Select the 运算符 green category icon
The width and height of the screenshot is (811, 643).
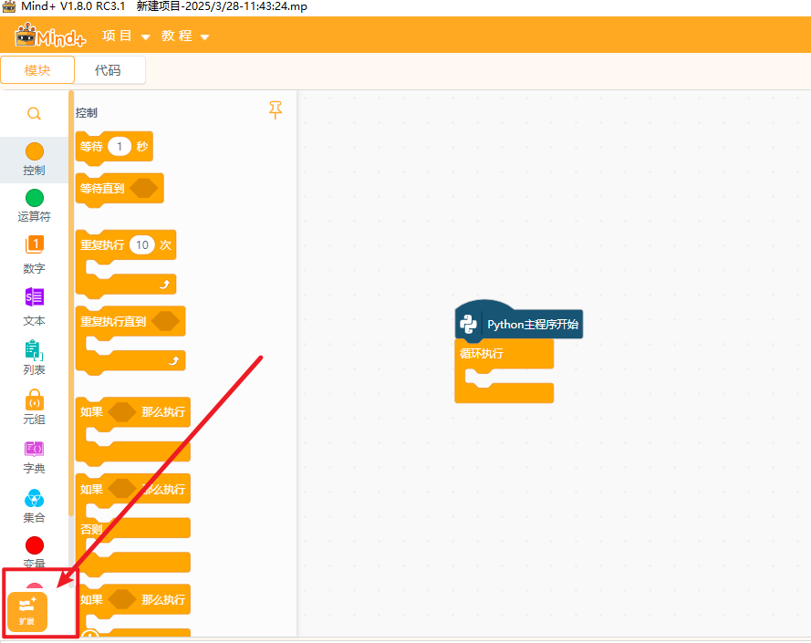tap(34, 198)
